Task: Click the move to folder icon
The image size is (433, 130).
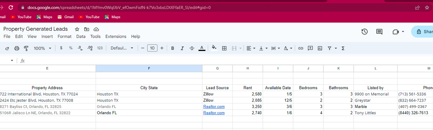Action: click(x=87, y=29)
